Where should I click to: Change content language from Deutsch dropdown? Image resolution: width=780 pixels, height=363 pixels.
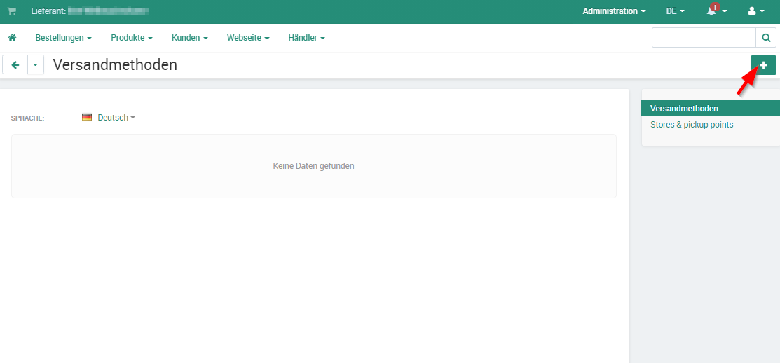click(x=116, y=118)
